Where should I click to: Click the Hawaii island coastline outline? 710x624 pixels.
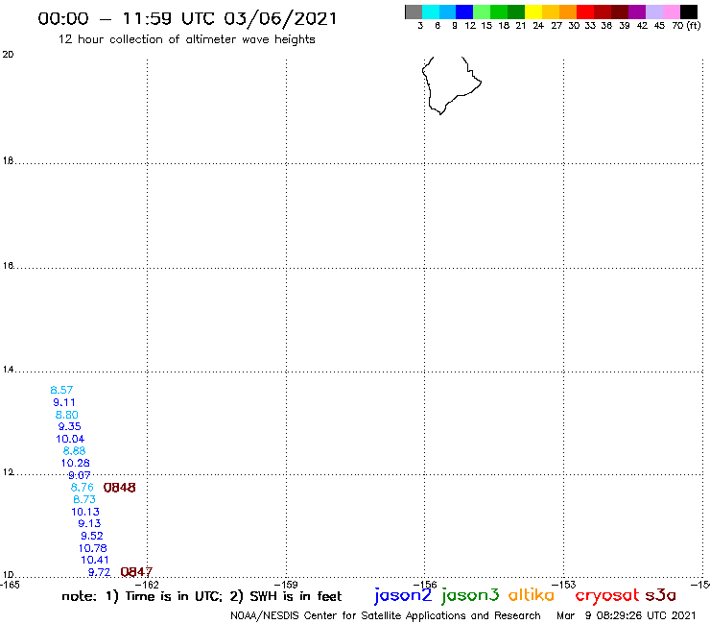tap(452, 85)
